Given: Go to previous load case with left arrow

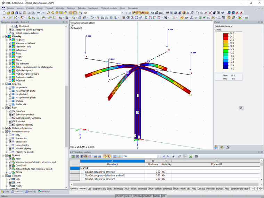Looking at the screenshot, I should 164,156.
